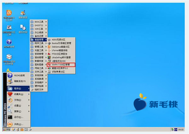Click the first quick launch icon beside Start
Image resolution: width=189 pixels, height=134 pixels.
click(14, 130)
